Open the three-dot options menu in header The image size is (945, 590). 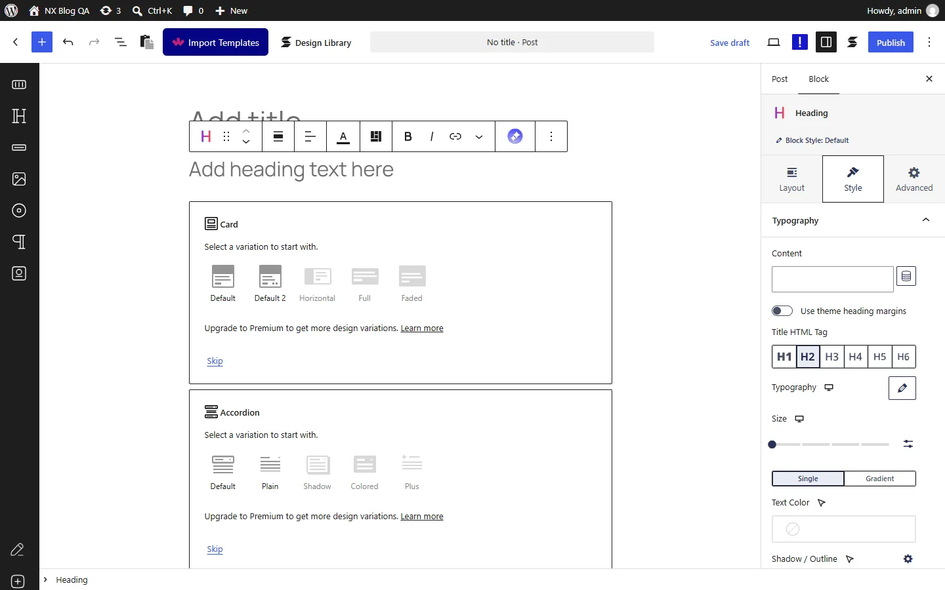(929, 42)
